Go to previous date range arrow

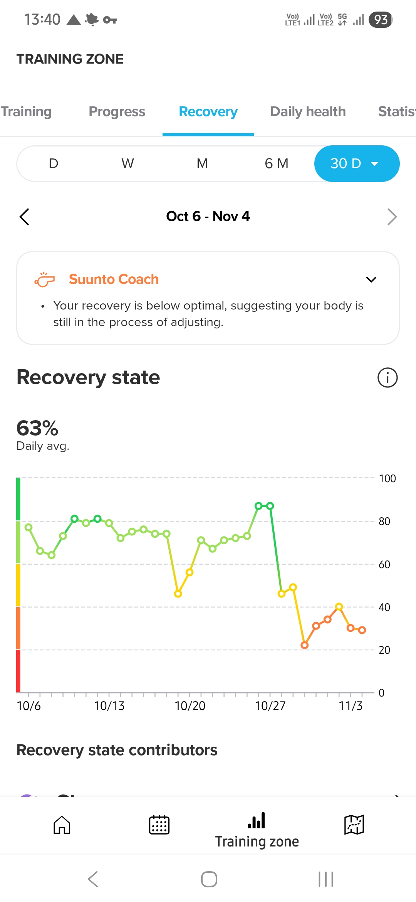click(x=24, y=217)
